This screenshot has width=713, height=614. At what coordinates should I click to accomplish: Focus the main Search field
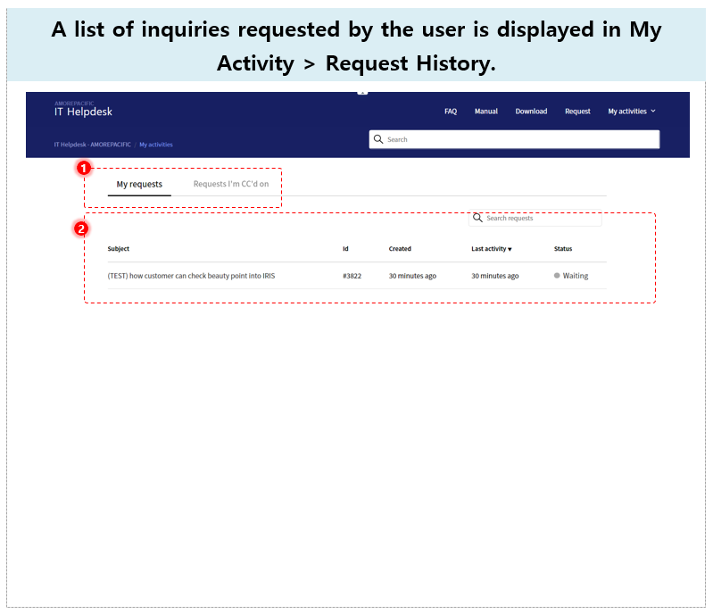514,139
